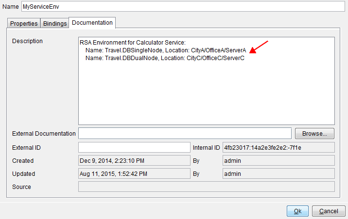The image size is (348, 219).
Task: Click the Created By admin field
Action: pos(278,160)
